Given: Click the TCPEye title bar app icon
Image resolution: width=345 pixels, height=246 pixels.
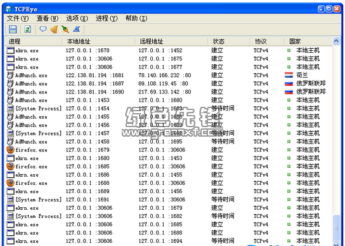Looking at the screenshot, I should click(8, 9).
